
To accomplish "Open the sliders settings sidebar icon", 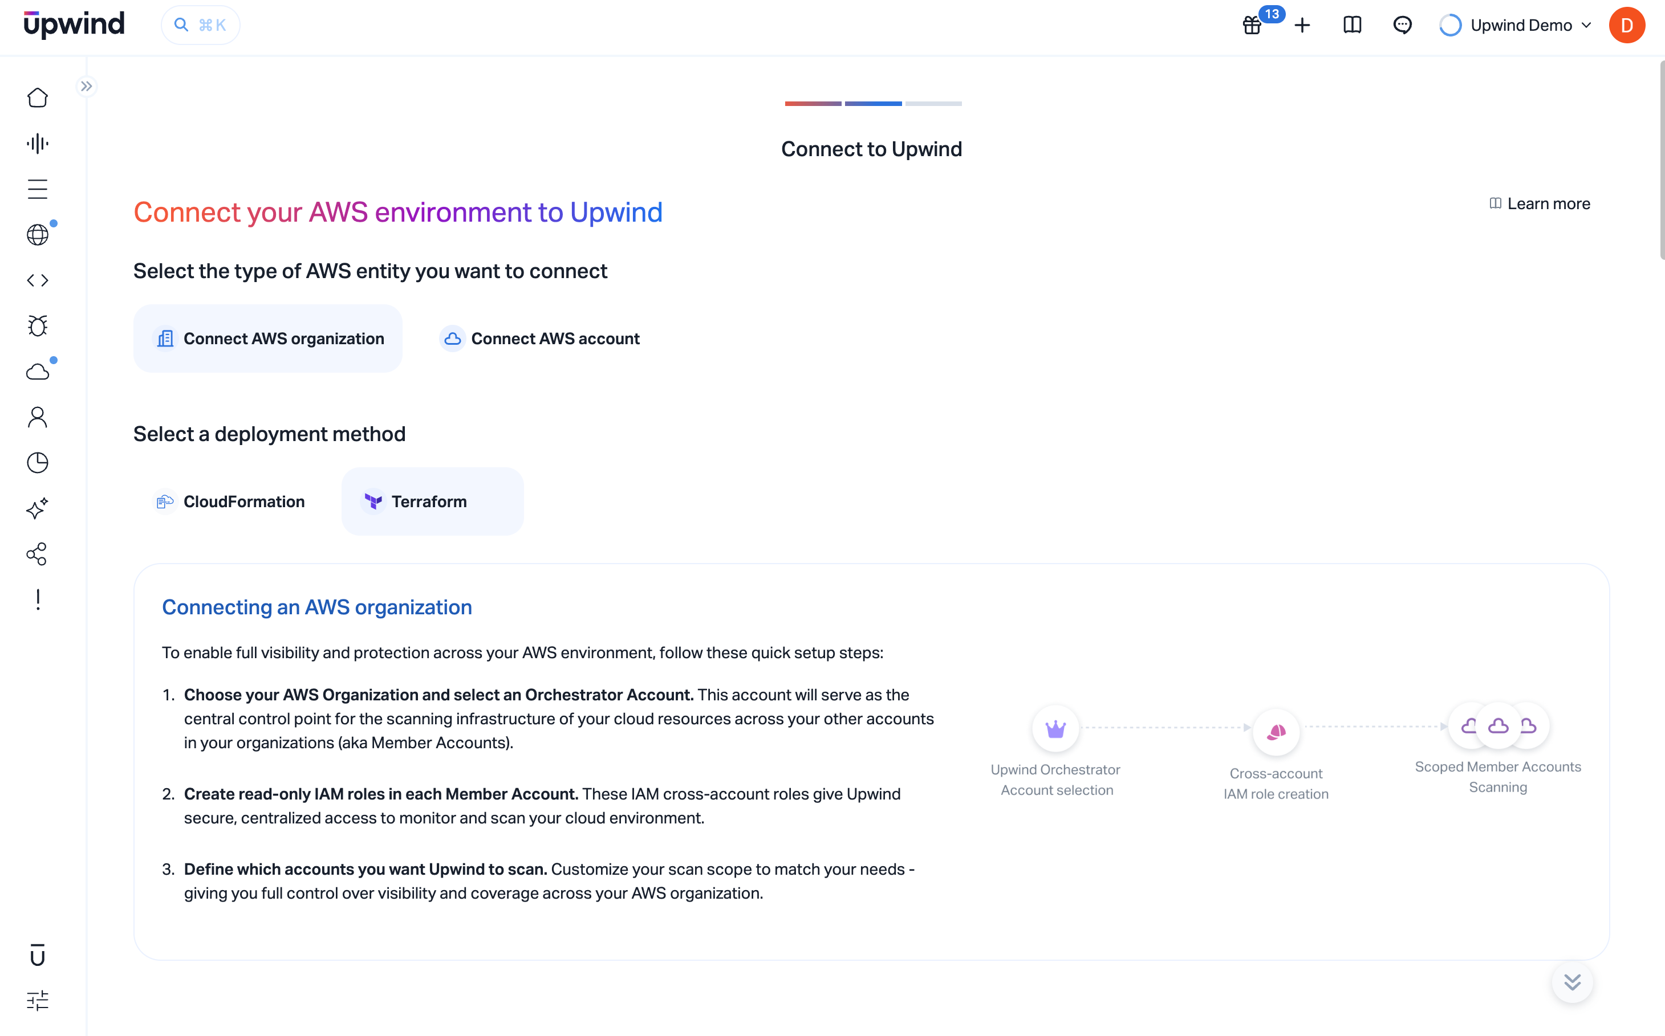I will point(38,1000).
